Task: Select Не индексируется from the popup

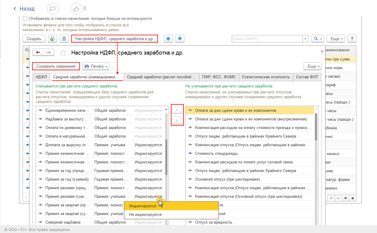Action: click(145, 215)
